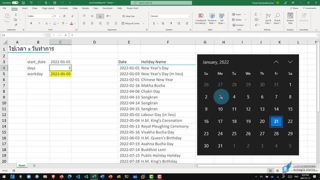Click the Decrease Decimal icon

(186, 23)
